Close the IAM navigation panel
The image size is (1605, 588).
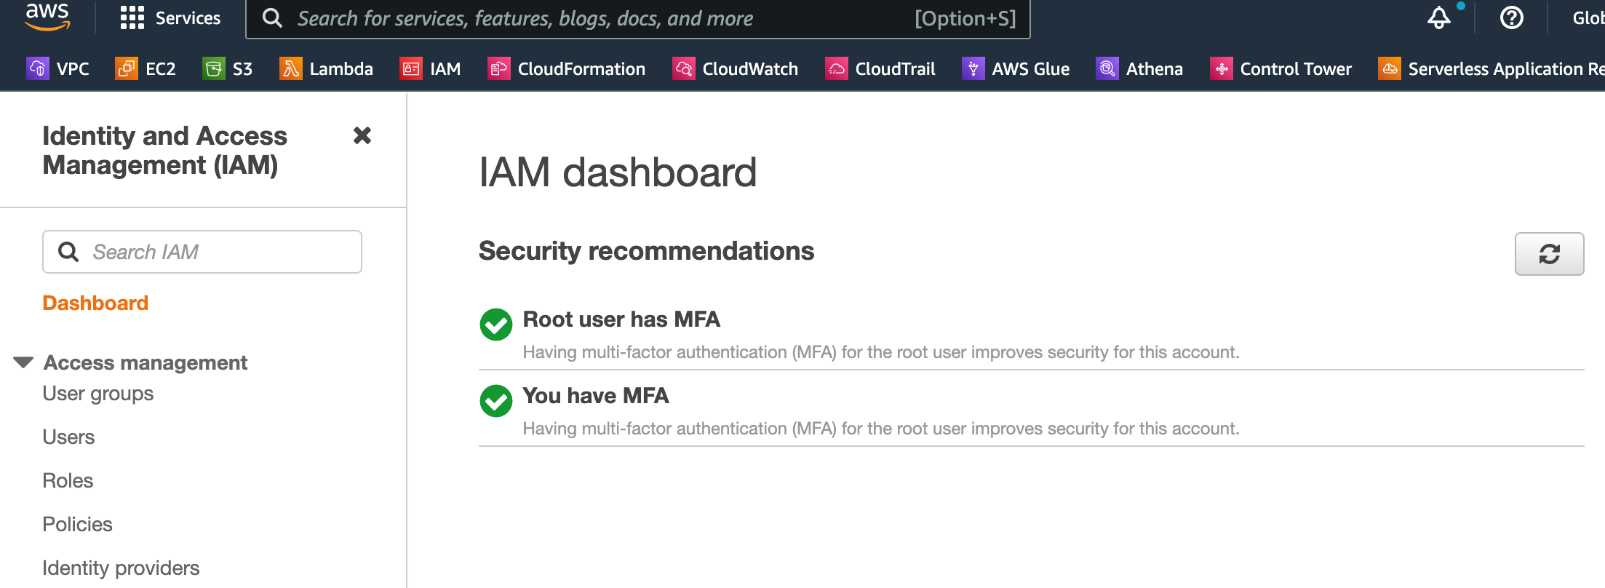pos(362,135)
